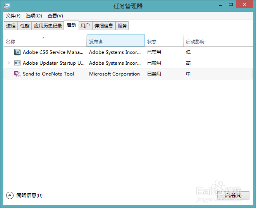Maximize the Task Manager window
The width and height of the screenshot is (256, 208).
231,5
